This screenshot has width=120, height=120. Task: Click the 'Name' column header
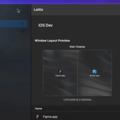[39, 109]
